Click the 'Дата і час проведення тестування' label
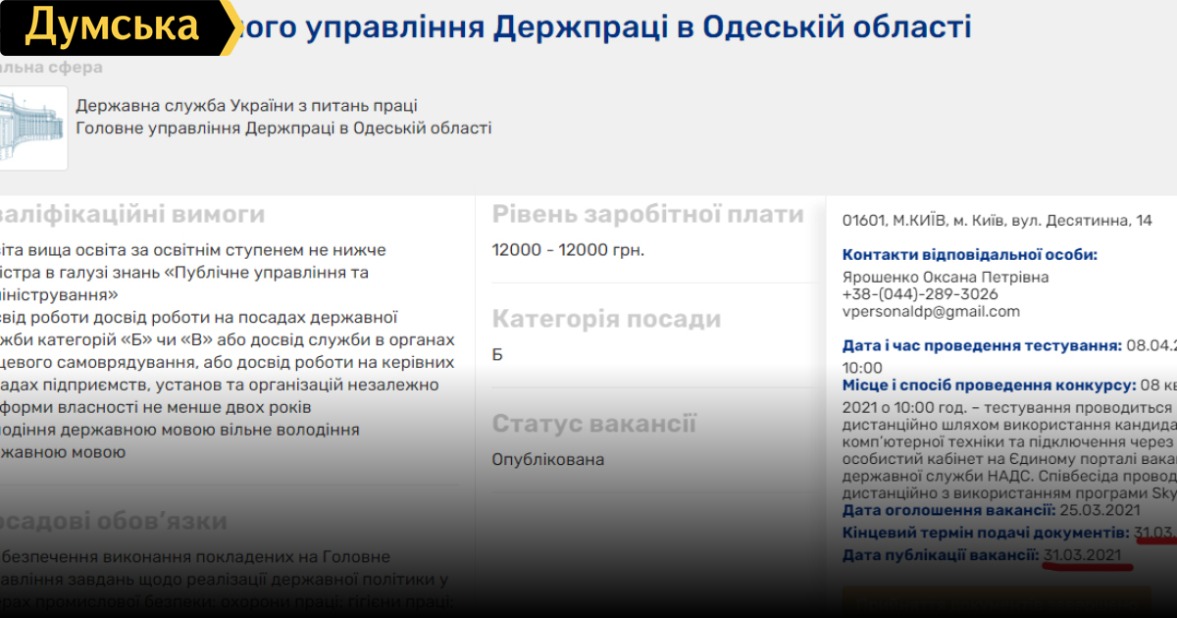The height and width of the screenshot is (618, 1177). (981, 346)
